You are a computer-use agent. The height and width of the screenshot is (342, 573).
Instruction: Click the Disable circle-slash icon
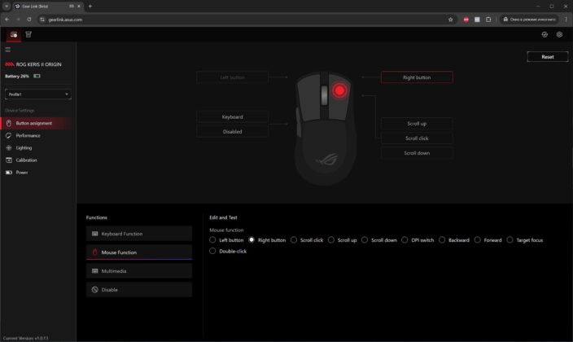click(x=94, y=290)
